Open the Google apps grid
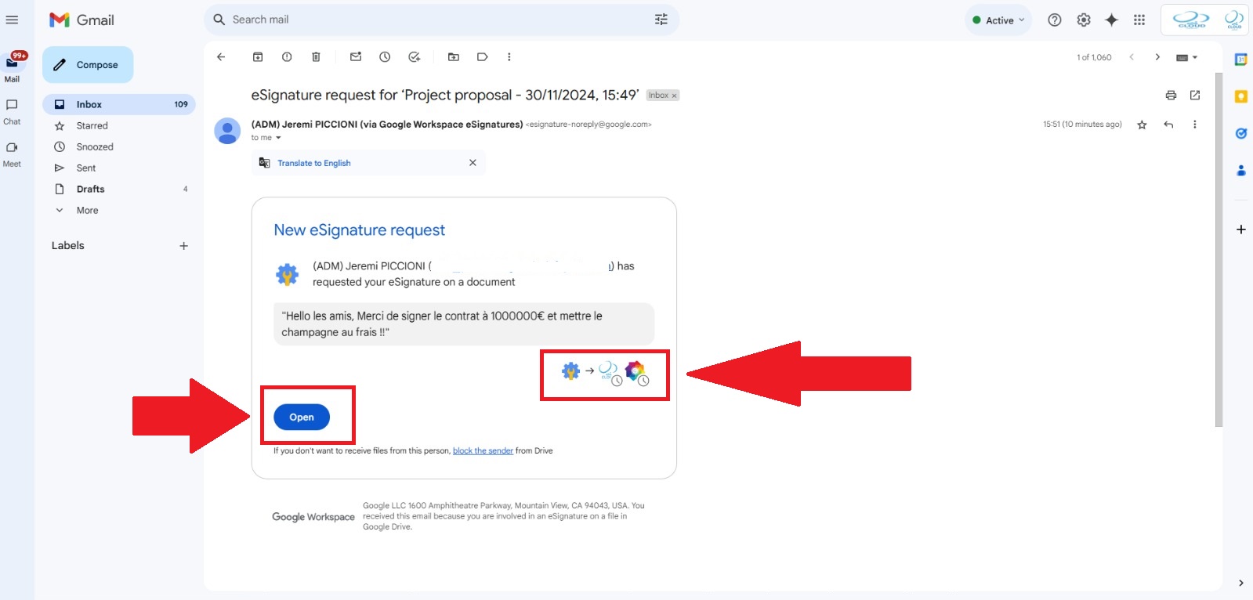1253x600 pixels. 1139,20
